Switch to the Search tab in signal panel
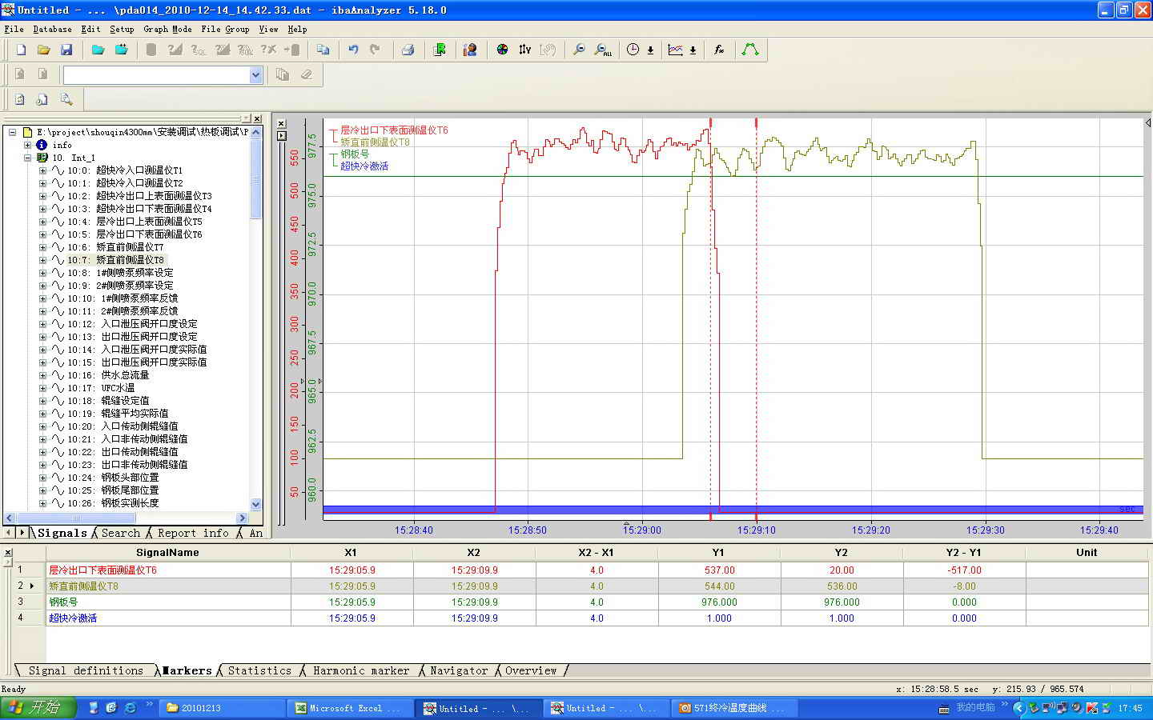1153x720 pixels. pos(121,533)
